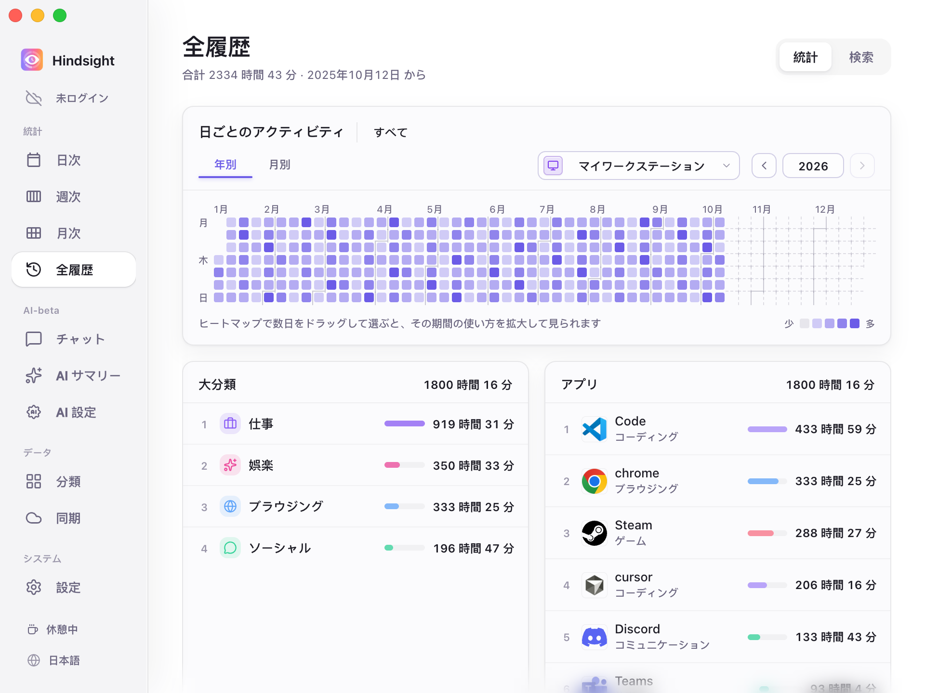The height and width of the screenshot is (693, 925).
Task: Open the 週次 weekly view icon
Action: (34, 196)
